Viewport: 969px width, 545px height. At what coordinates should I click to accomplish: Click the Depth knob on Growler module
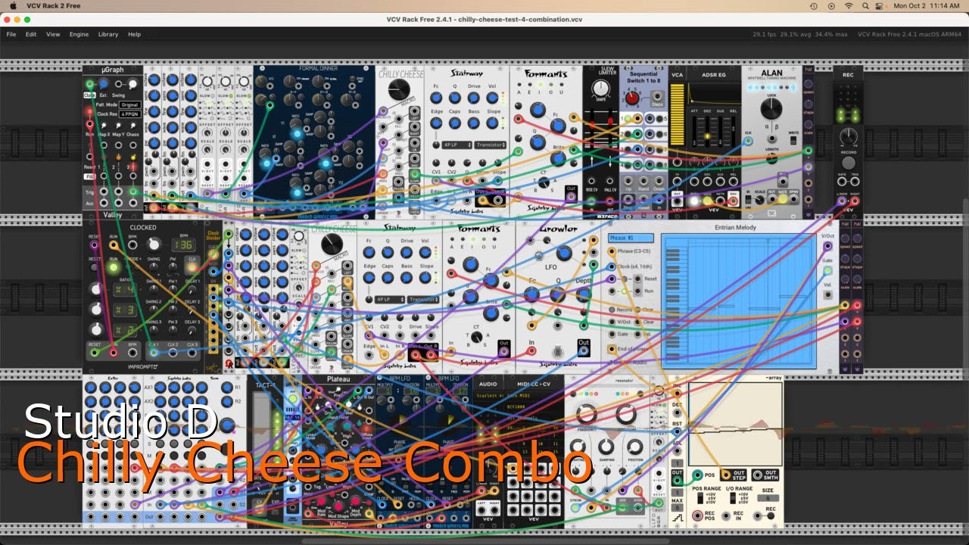click(x=583, y=294)
